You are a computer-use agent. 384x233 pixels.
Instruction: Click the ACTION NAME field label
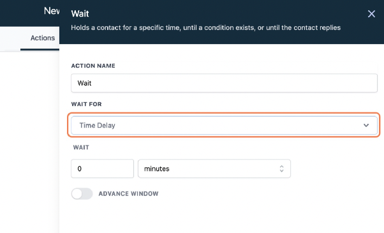tap(93, 66)
